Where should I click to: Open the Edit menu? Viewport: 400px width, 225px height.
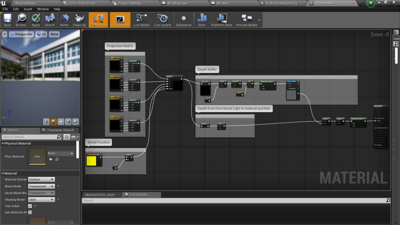point(16,9)
